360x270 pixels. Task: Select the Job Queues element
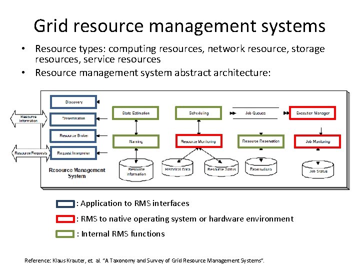255,113
